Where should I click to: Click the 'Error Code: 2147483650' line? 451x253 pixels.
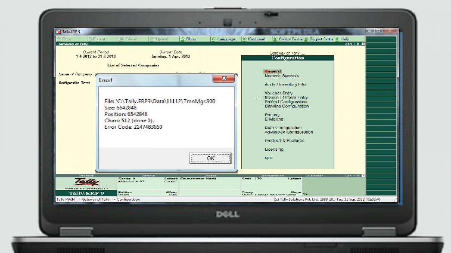133,127
